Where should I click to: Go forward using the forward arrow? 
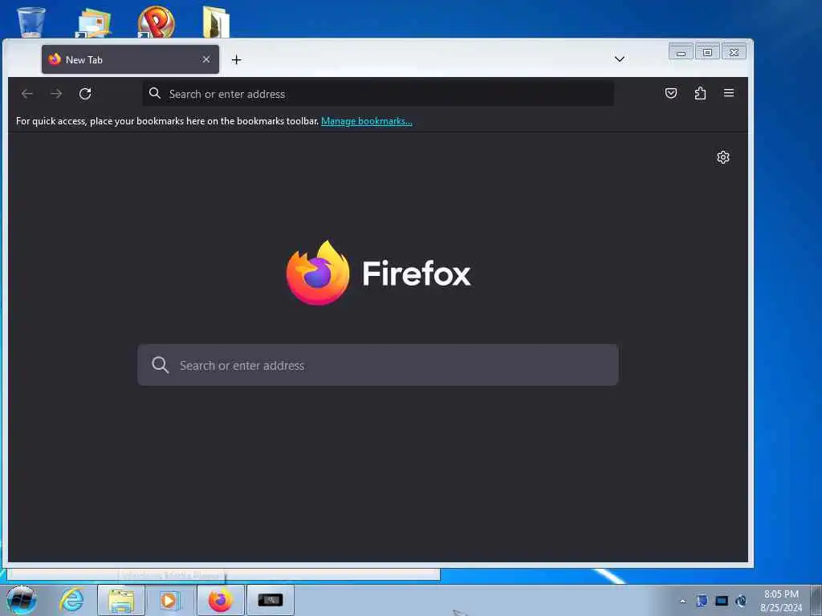point(56,94)
